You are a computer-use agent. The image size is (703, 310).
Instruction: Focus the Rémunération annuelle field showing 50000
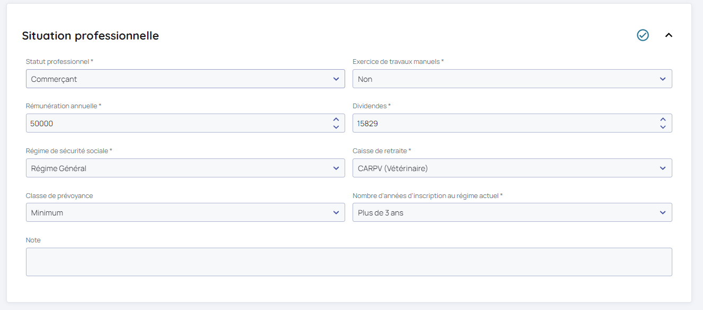click(175, 124)
